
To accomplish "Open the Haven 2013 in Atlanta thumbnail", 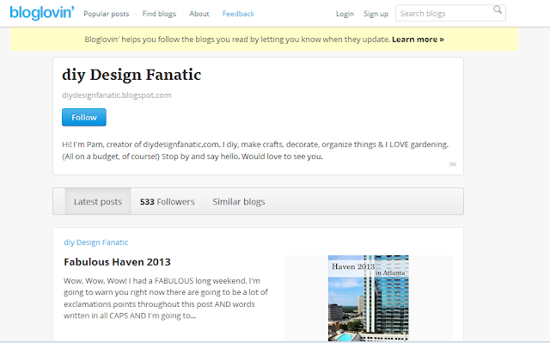I will pyautogui.click(x=369, y=298).
